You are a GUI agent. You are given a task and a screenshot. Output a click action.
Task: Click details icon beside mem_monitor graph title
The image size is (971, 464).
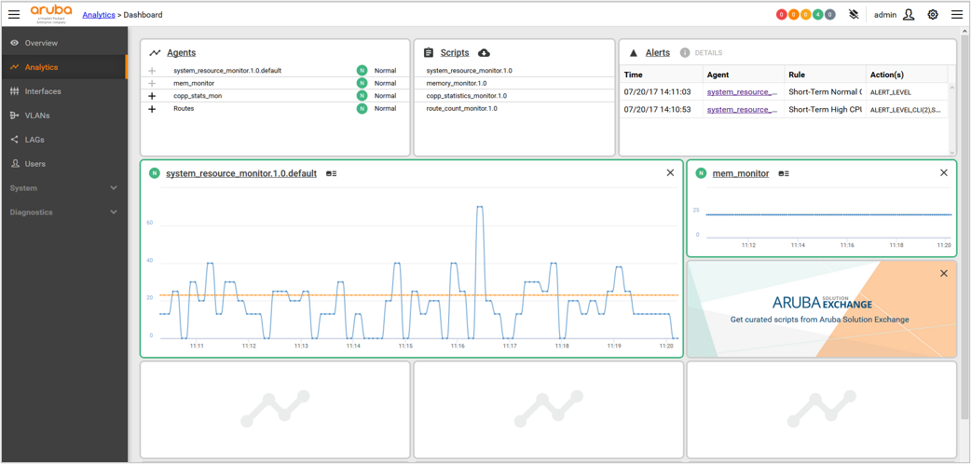pos(784,173)
